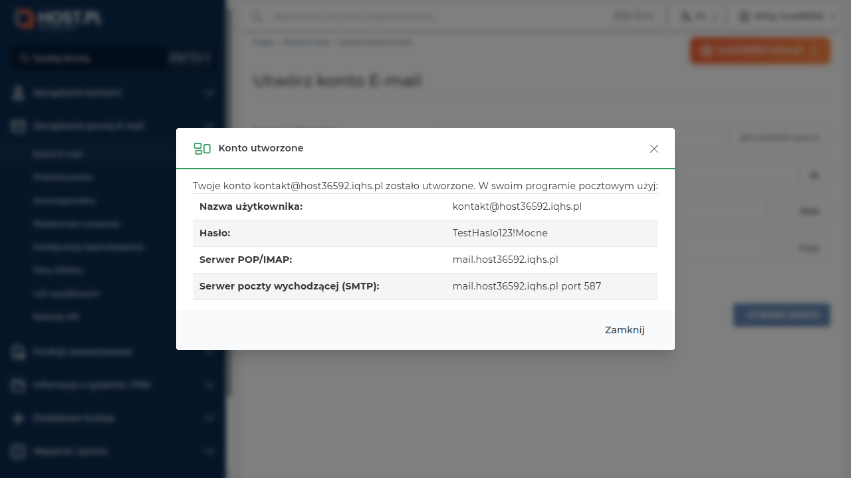Close the Konto utworzone dialog with X
The image size is (851, 478).
[x=654, y=149]
